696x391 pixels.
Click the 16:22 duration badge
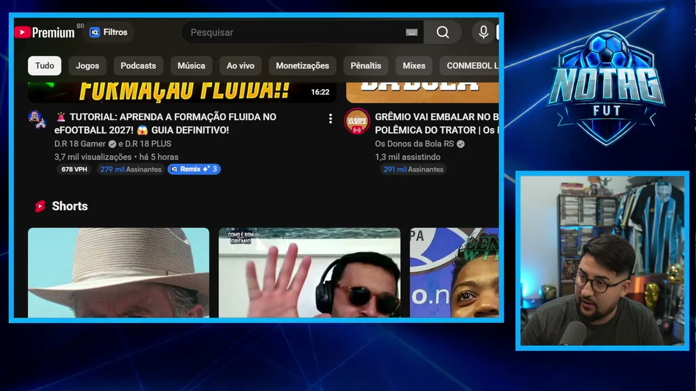pos(320,92)
